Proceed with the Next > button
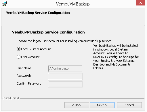The height and width of the screenshot is (112, 147). 102,105
